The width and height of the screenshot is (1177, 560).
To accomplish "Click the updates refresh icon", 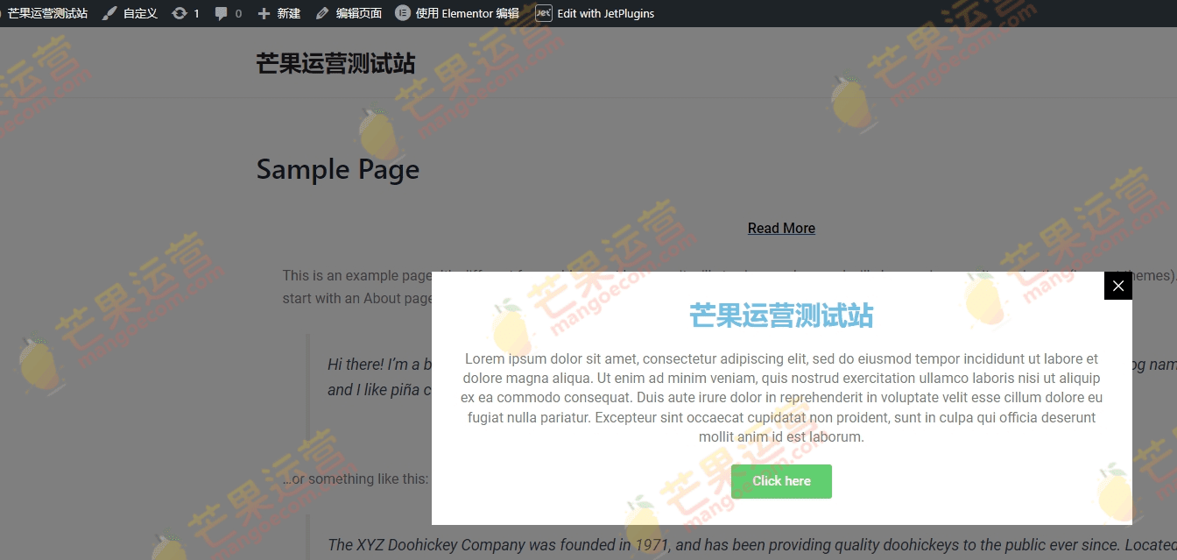I will tap(180, 13).
